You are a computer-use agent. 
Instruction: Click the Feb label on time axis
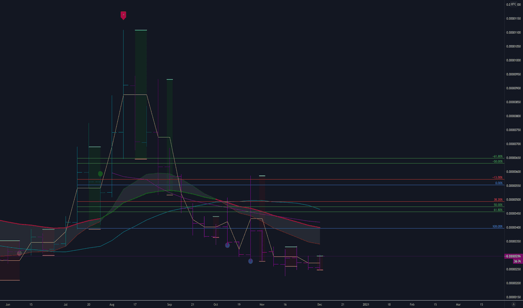412,304
